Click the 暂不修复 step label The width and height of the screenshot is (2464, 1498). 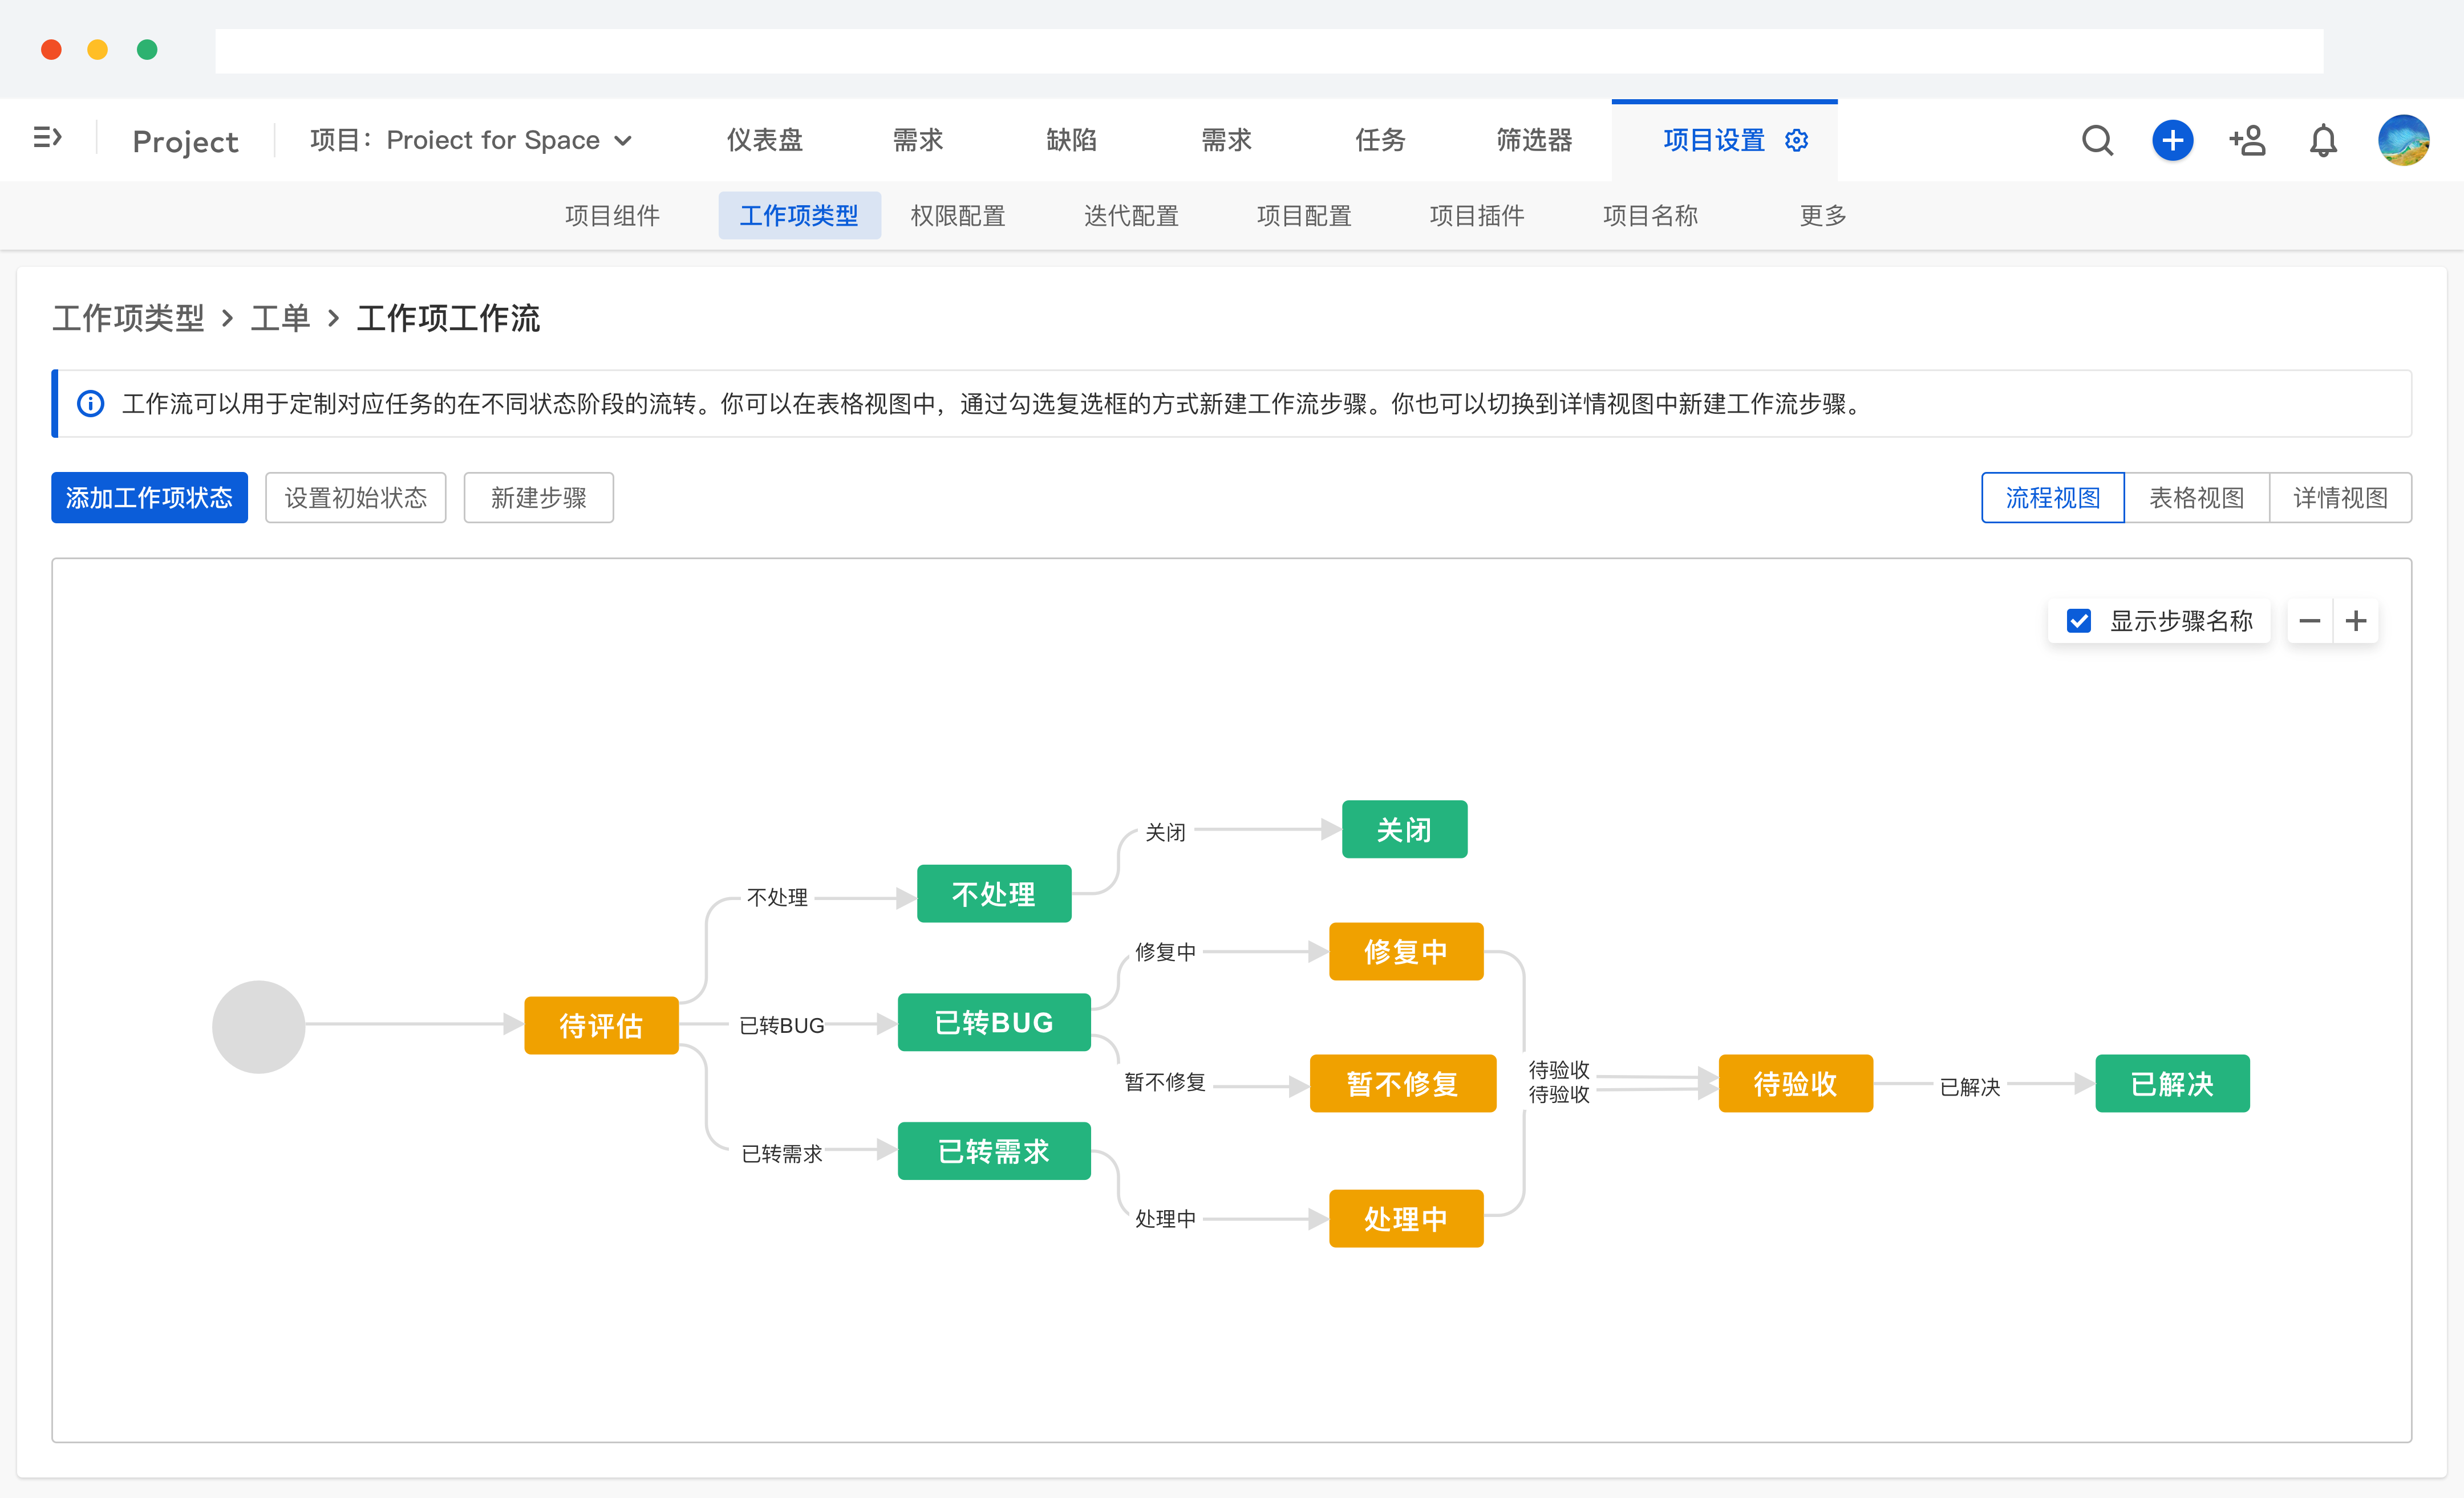1165,1082
